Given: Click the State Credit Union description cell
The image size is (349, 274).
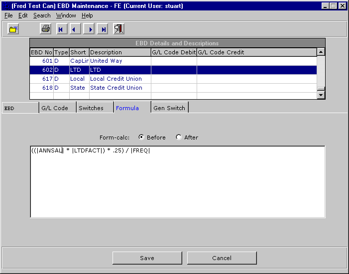Looking at the screenshot, I should tap(120, 88).
